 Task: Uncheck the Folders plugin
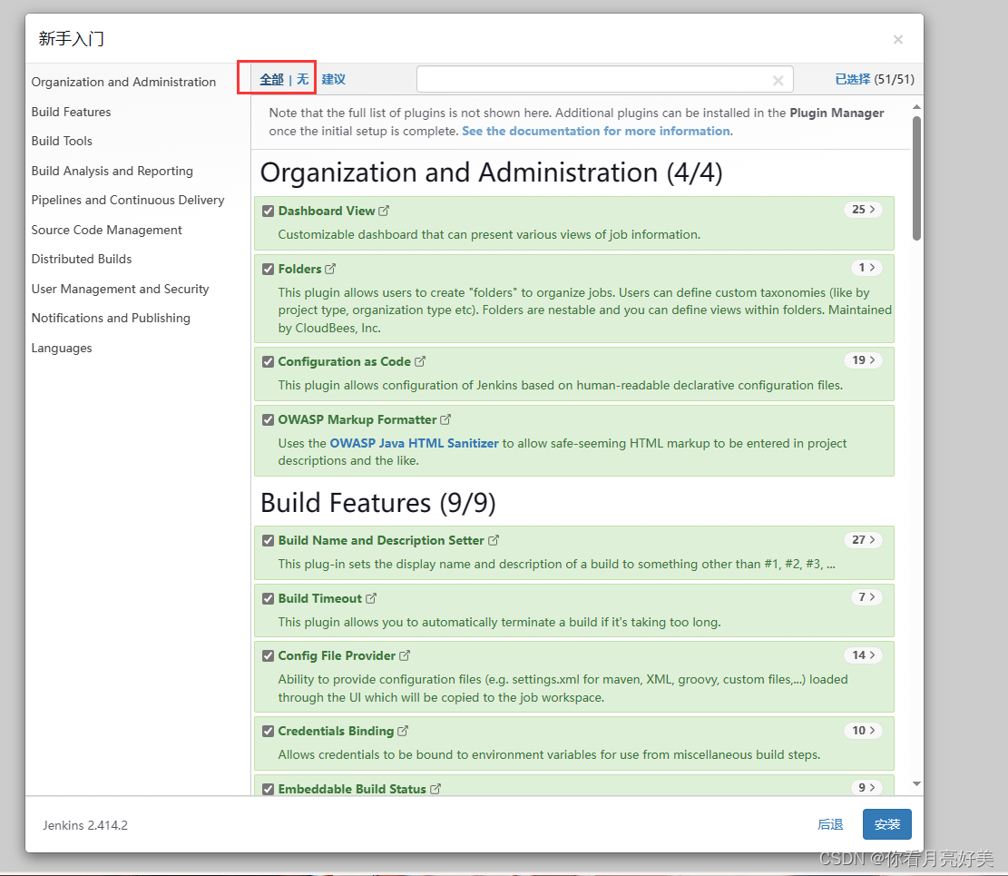(268, 269)
